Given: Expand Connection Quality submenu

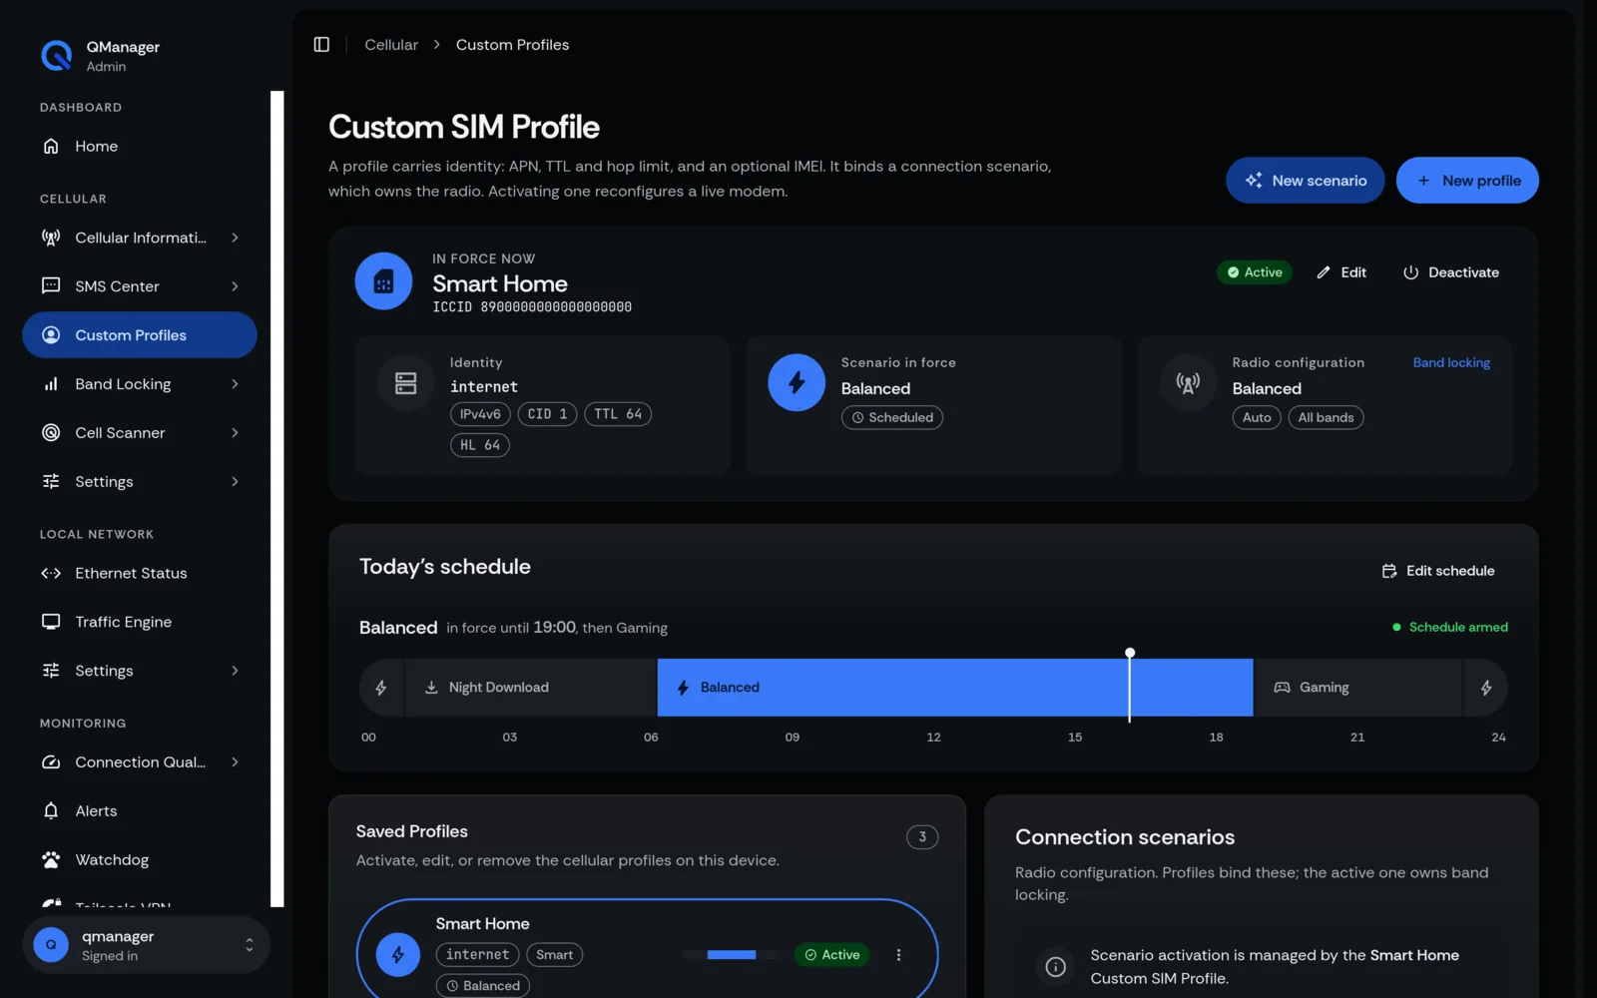Looking at the screenshot, I should tap(235, 762).
